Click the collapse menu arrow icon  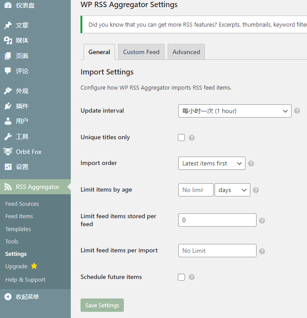click(x=8, y=297)
